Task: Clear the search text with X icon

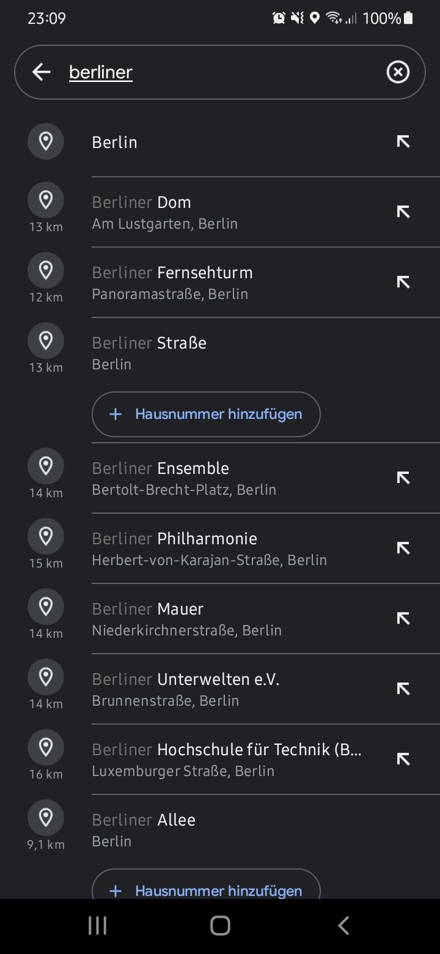Action: click(x=398, y=72)
